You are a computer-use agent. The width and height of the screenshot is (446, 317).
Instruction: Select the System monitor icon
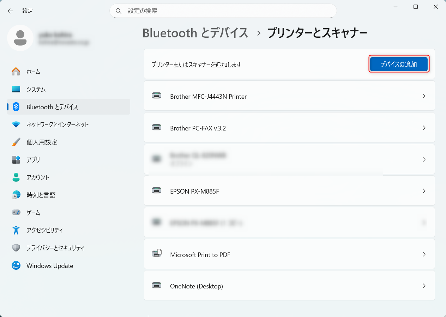[16, 89]
